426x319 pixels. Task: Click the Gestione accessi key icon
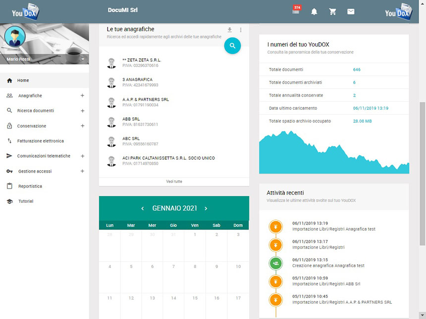click(x=9, y=171)
